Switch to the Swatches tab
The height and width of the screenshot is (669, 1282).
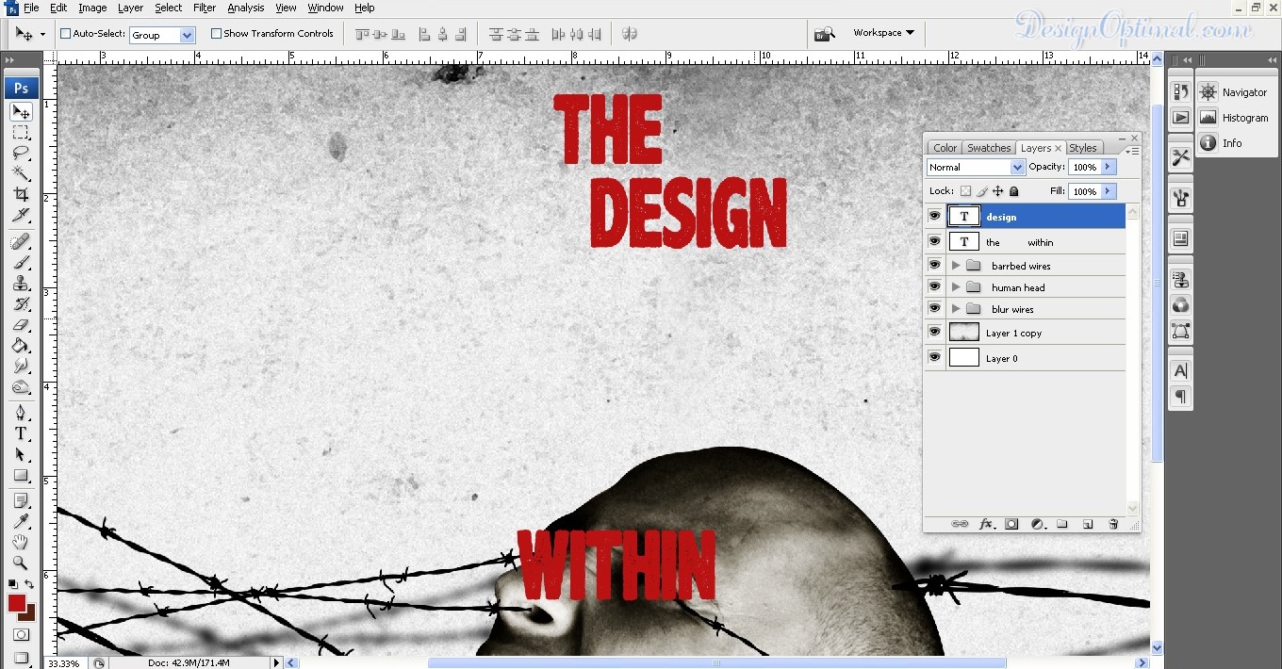989,148
